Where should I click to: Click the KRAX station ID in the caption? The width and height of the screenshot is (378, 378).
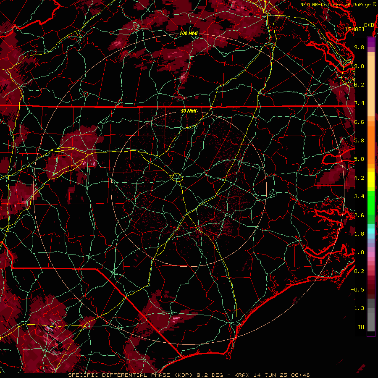tap(242, 375)
